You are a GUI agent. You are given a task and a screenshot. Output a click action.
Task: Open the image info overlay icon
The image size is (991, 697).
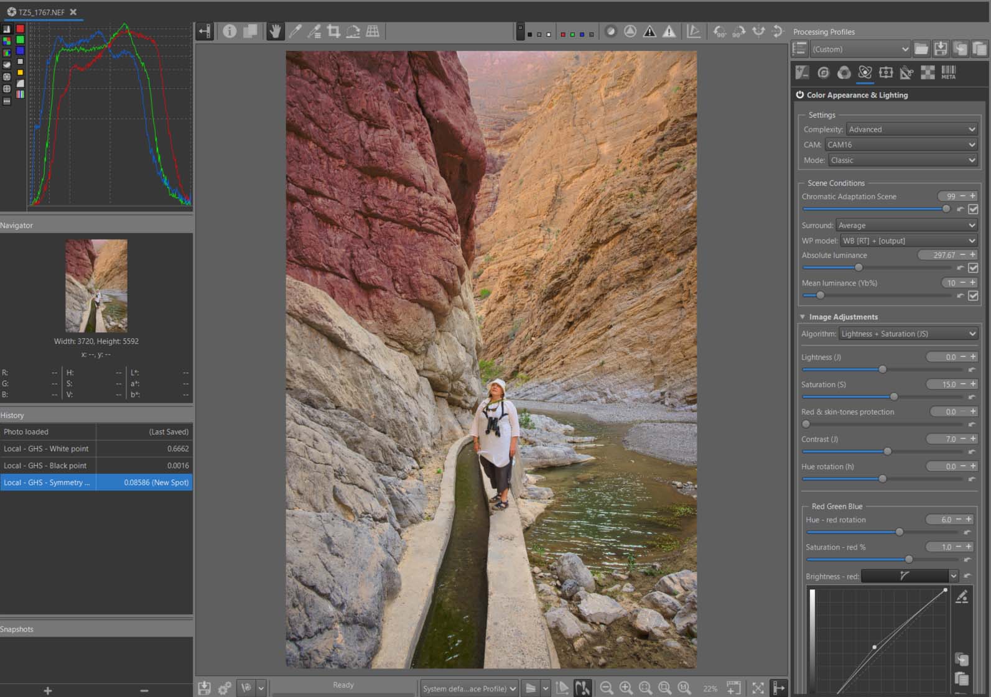(230, 31)
